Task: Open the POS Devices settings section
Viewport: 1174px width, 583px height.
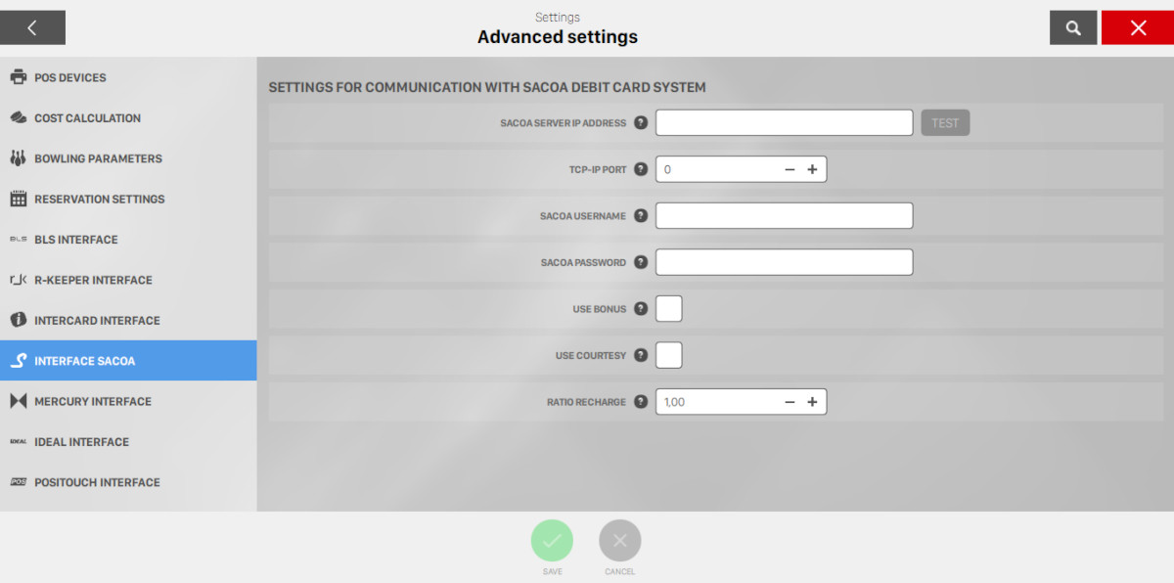Action: (70, 77)
